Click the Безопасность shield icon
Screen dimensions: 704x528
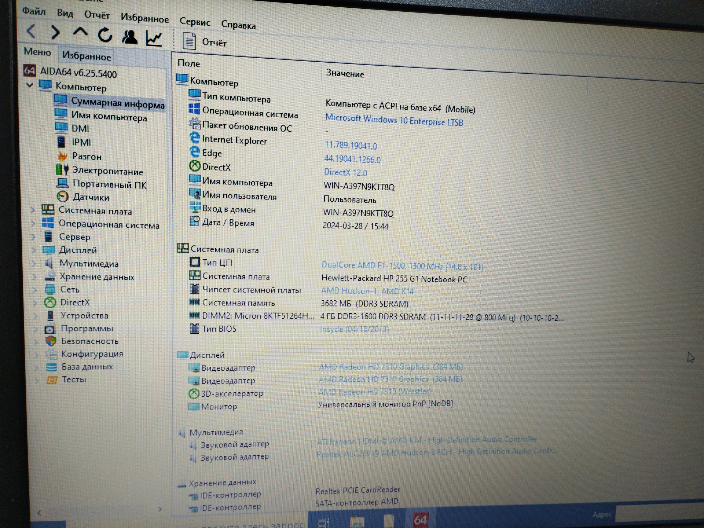[x=51, y=341]
